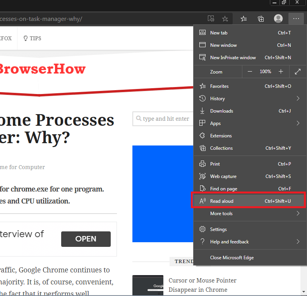Select the Extensions label in the menu
Viewport: 307px width, 296px height.
(221, 136)
